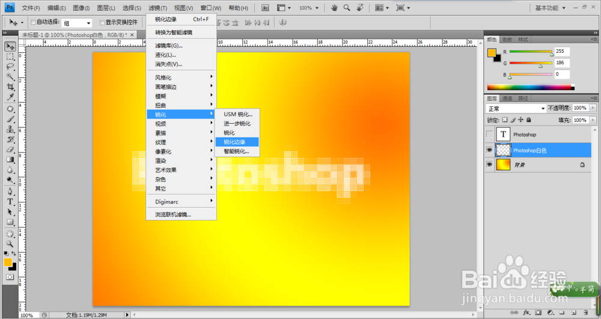Select the Dodge tool

pyautogui.click(x=10, y=180)
